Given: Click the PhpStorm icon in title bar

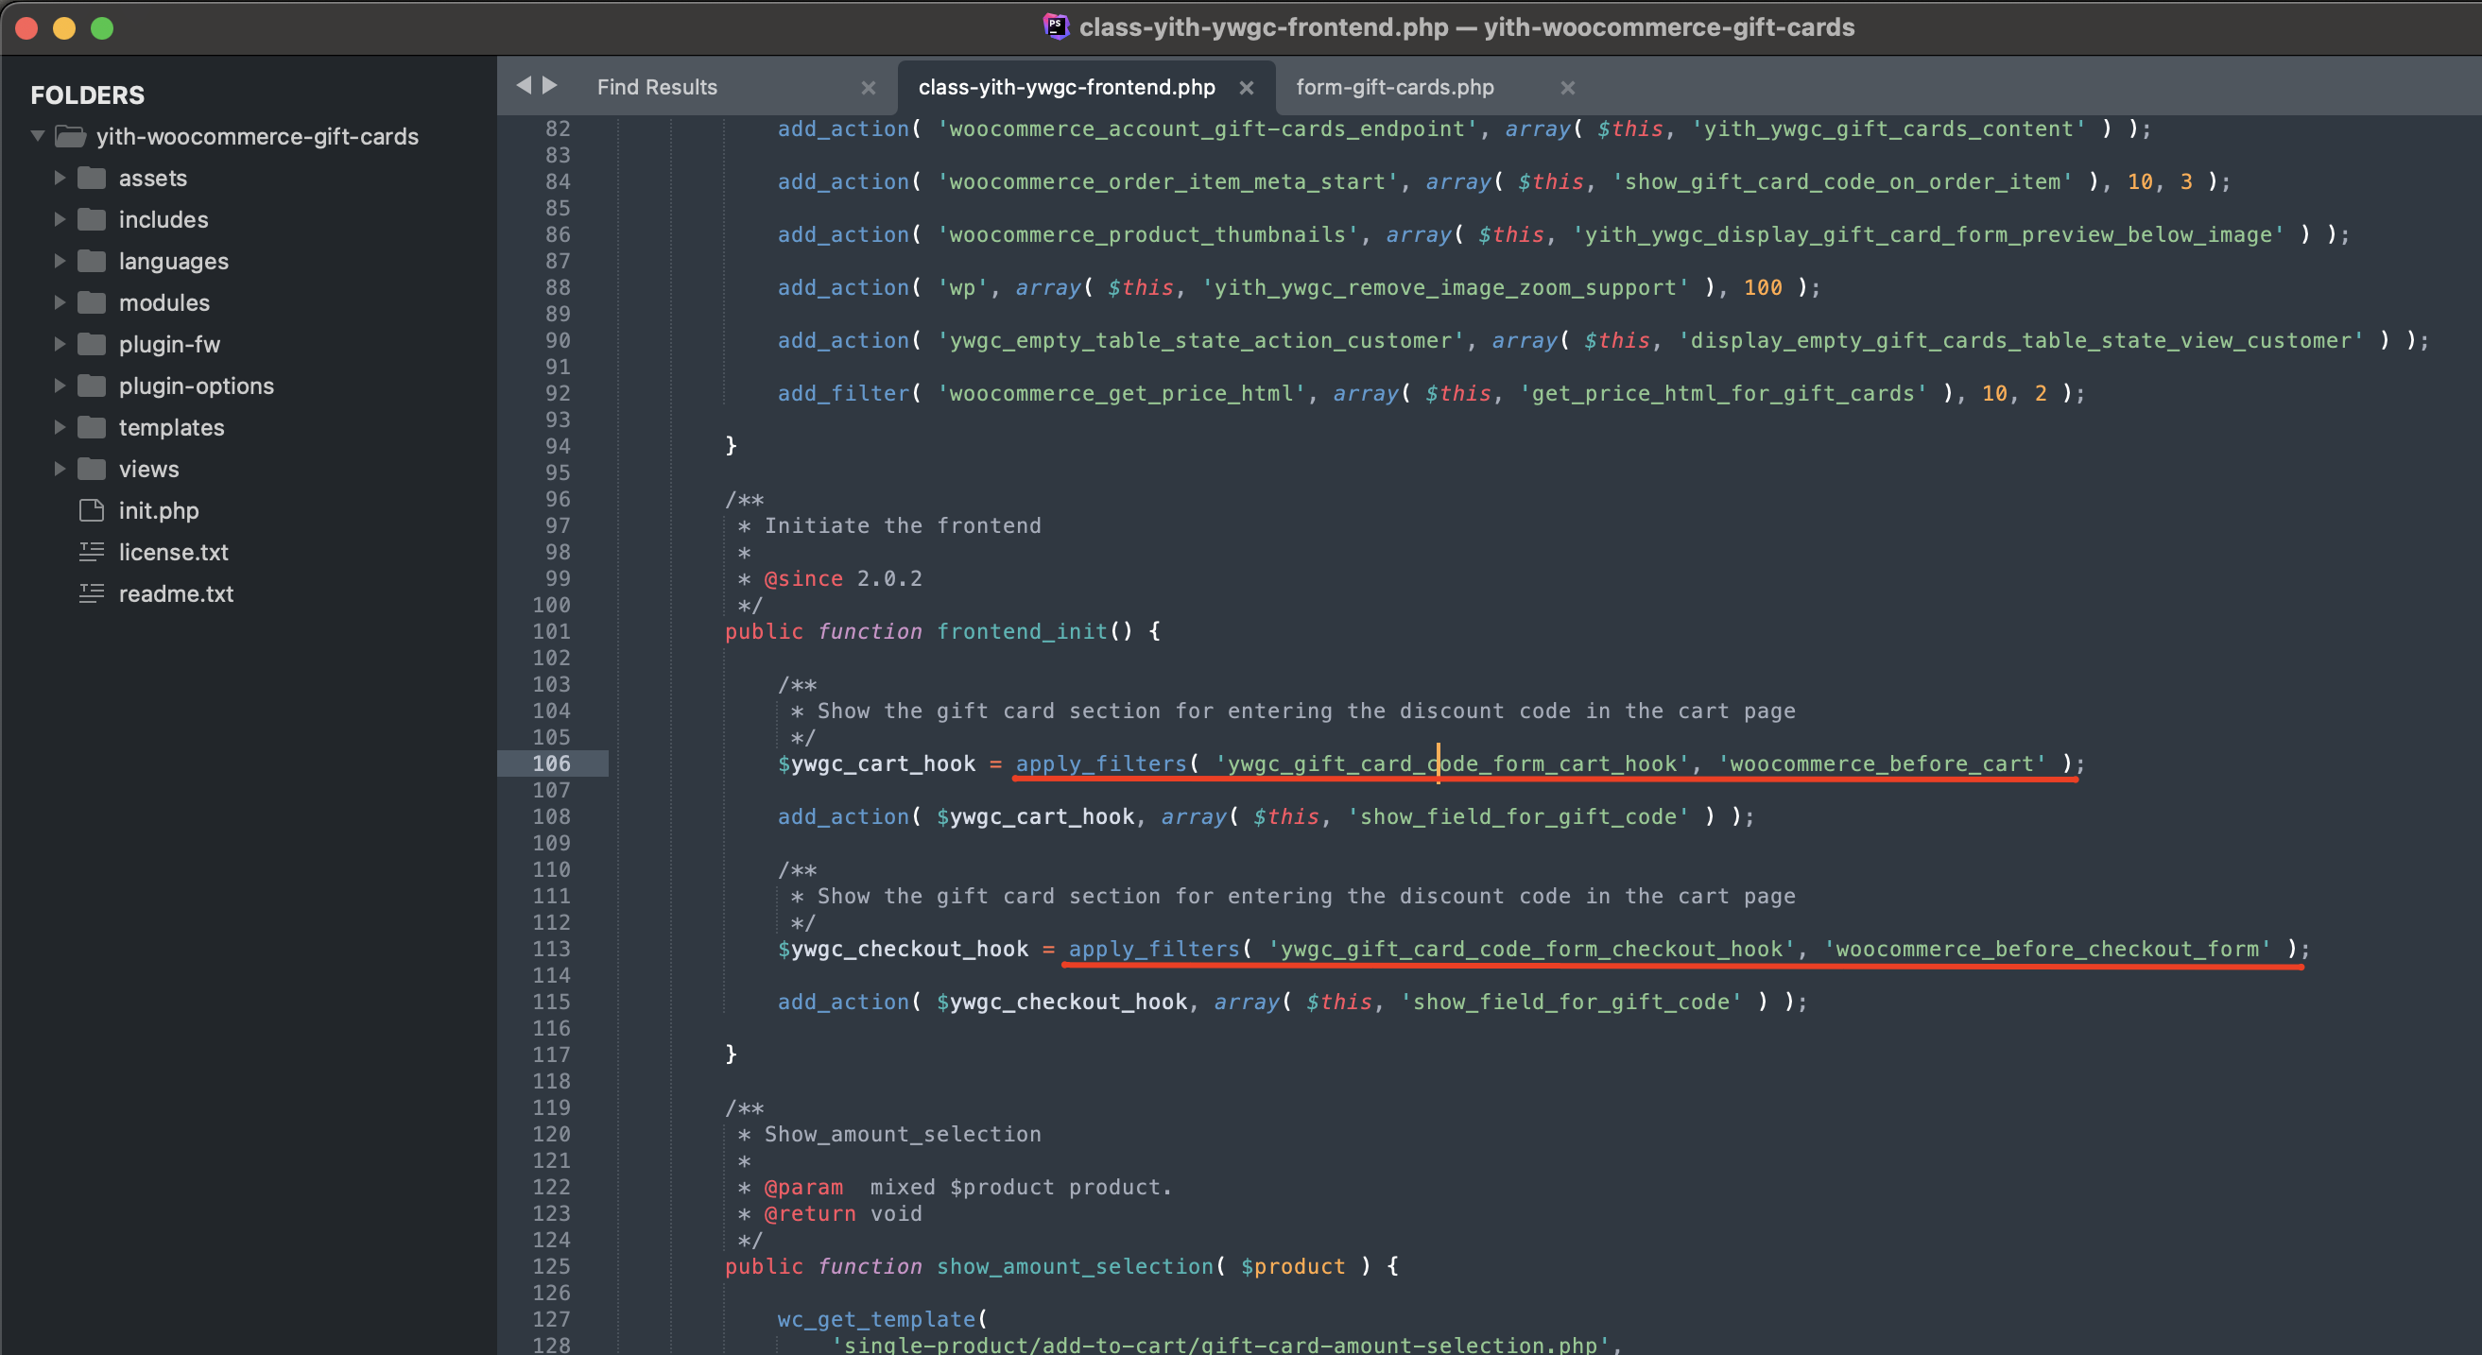Looking at the screenshot, I should 1056,26.
